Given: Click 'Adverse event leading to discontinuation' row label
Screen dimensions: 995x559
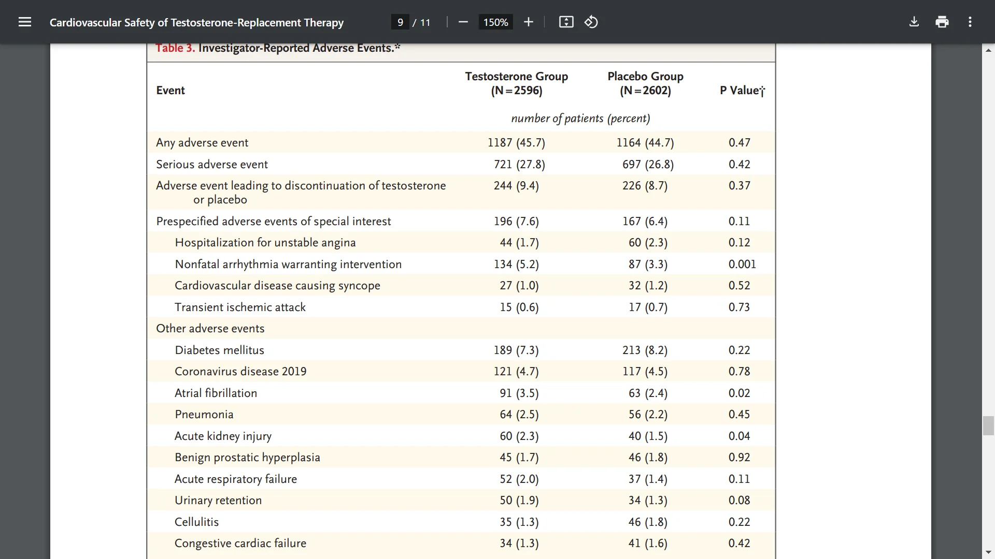Looking at the screenshot, I should click(x=301, y=193).
